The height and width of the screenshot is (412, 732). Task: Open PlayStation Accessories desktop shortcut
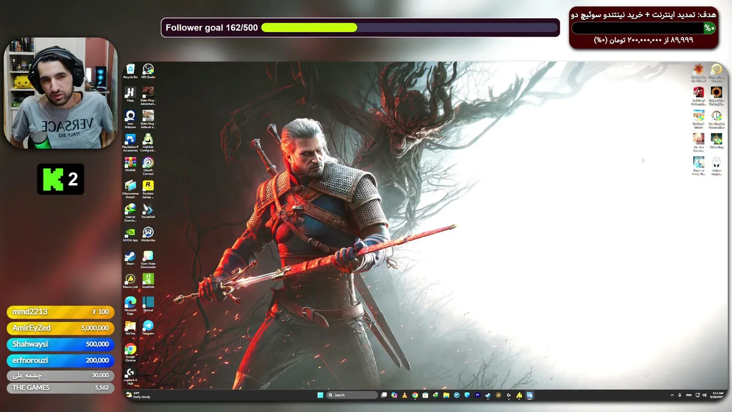point(130,142)
